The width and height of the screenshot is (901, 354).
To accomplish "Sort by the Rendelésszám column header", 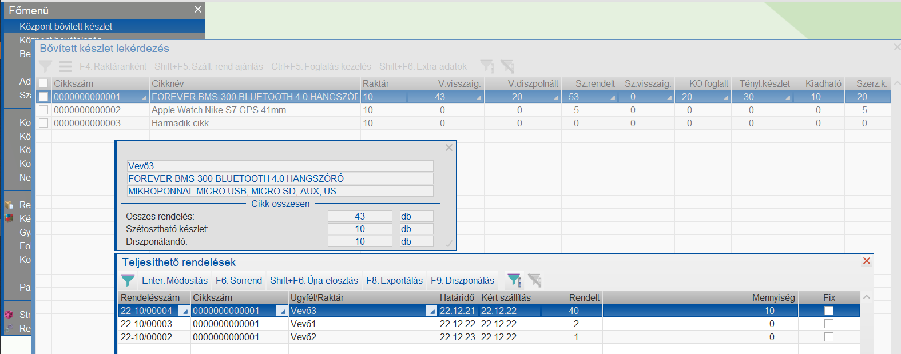I will pyautogui.click(x=154, y=297).
